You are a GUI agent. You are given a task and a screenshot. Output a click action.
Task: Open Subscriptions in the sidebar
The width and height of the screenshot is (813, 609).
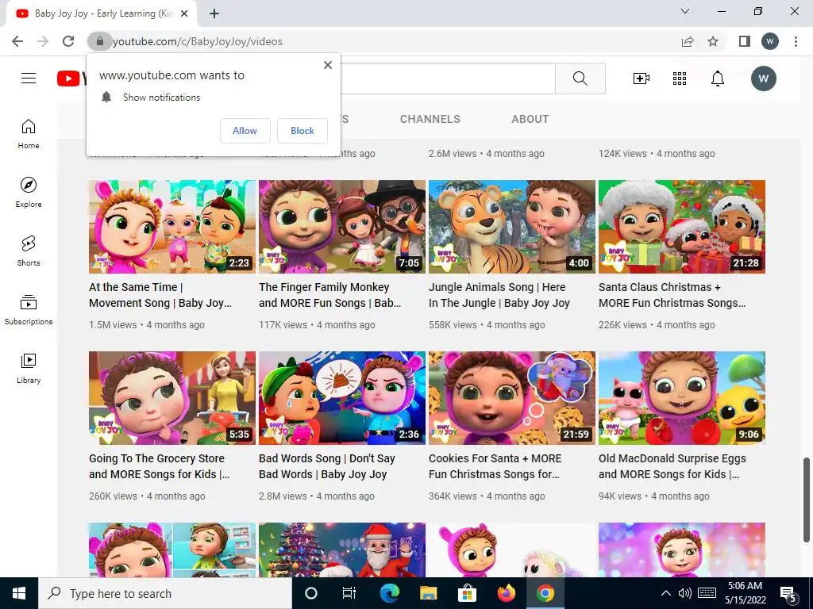[29, 310]
